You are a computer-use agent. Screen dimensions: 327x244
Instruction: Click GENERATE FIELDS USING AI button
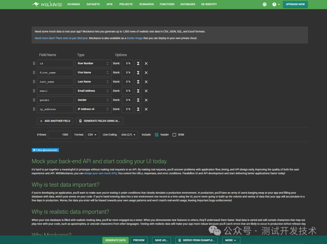(x=100, y=121)
